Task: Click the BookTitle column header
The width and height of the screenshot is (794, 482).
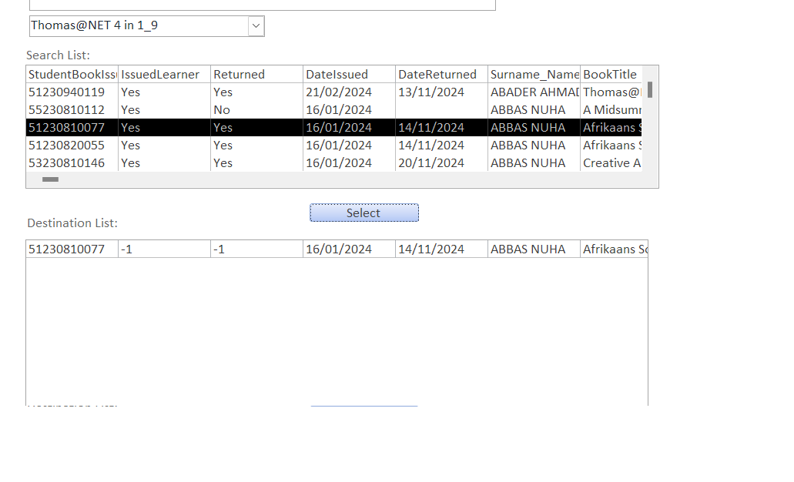Action: 611,75
